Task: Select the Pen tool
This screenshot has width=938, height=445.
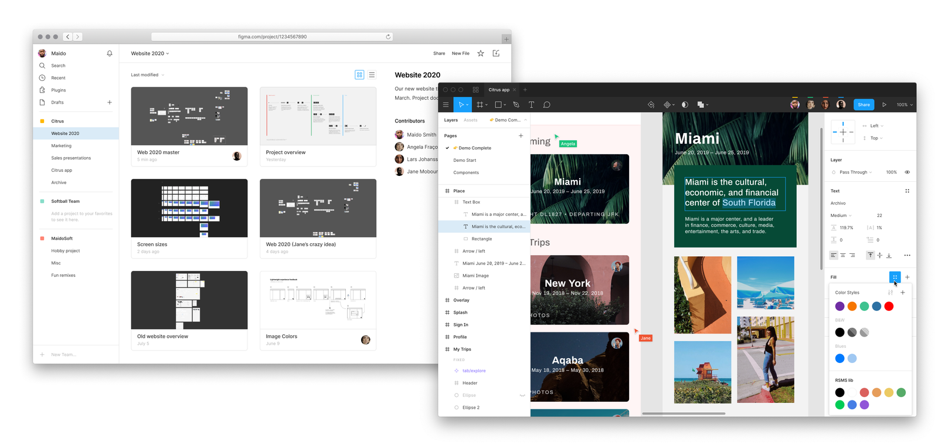Action: click(516, 105)
